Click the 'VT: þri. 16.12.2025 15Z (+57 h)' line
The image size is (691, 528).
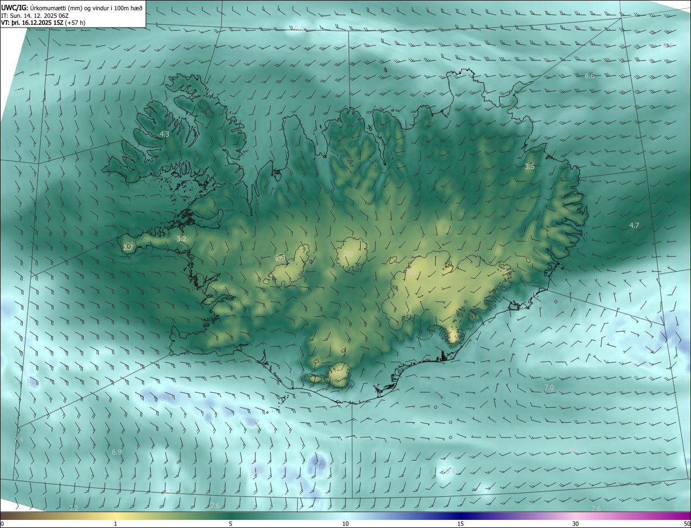(x=43, y=23)
